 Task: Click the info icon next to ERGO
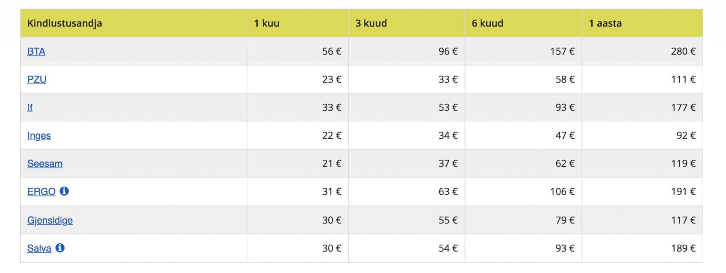point(64,191)
